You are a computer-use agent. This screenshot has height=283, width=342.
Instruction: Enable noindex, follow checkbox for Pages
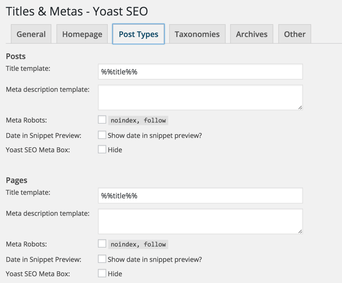pyautogui.click(x=102, y=244)
